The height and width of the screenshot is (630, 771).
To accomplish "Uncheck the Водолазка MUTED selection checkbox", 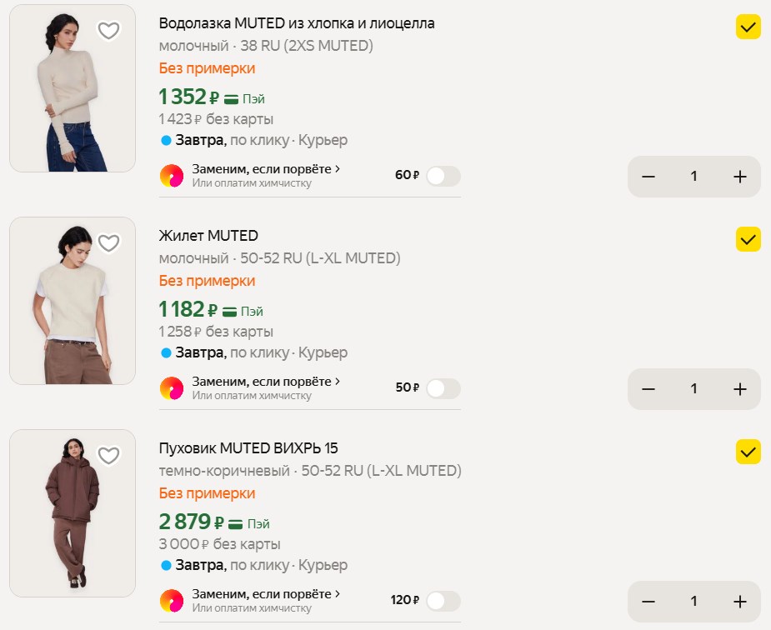I will point(748,27).
